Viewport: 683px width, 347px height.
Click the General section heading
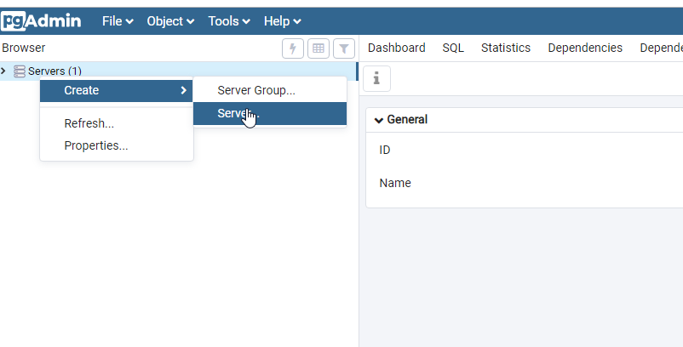(407, 120)
